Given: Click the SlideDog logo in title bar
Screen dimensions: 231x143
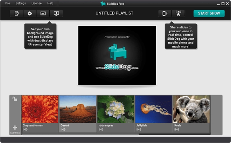Looking at the screenshot, I should (103, 4).
